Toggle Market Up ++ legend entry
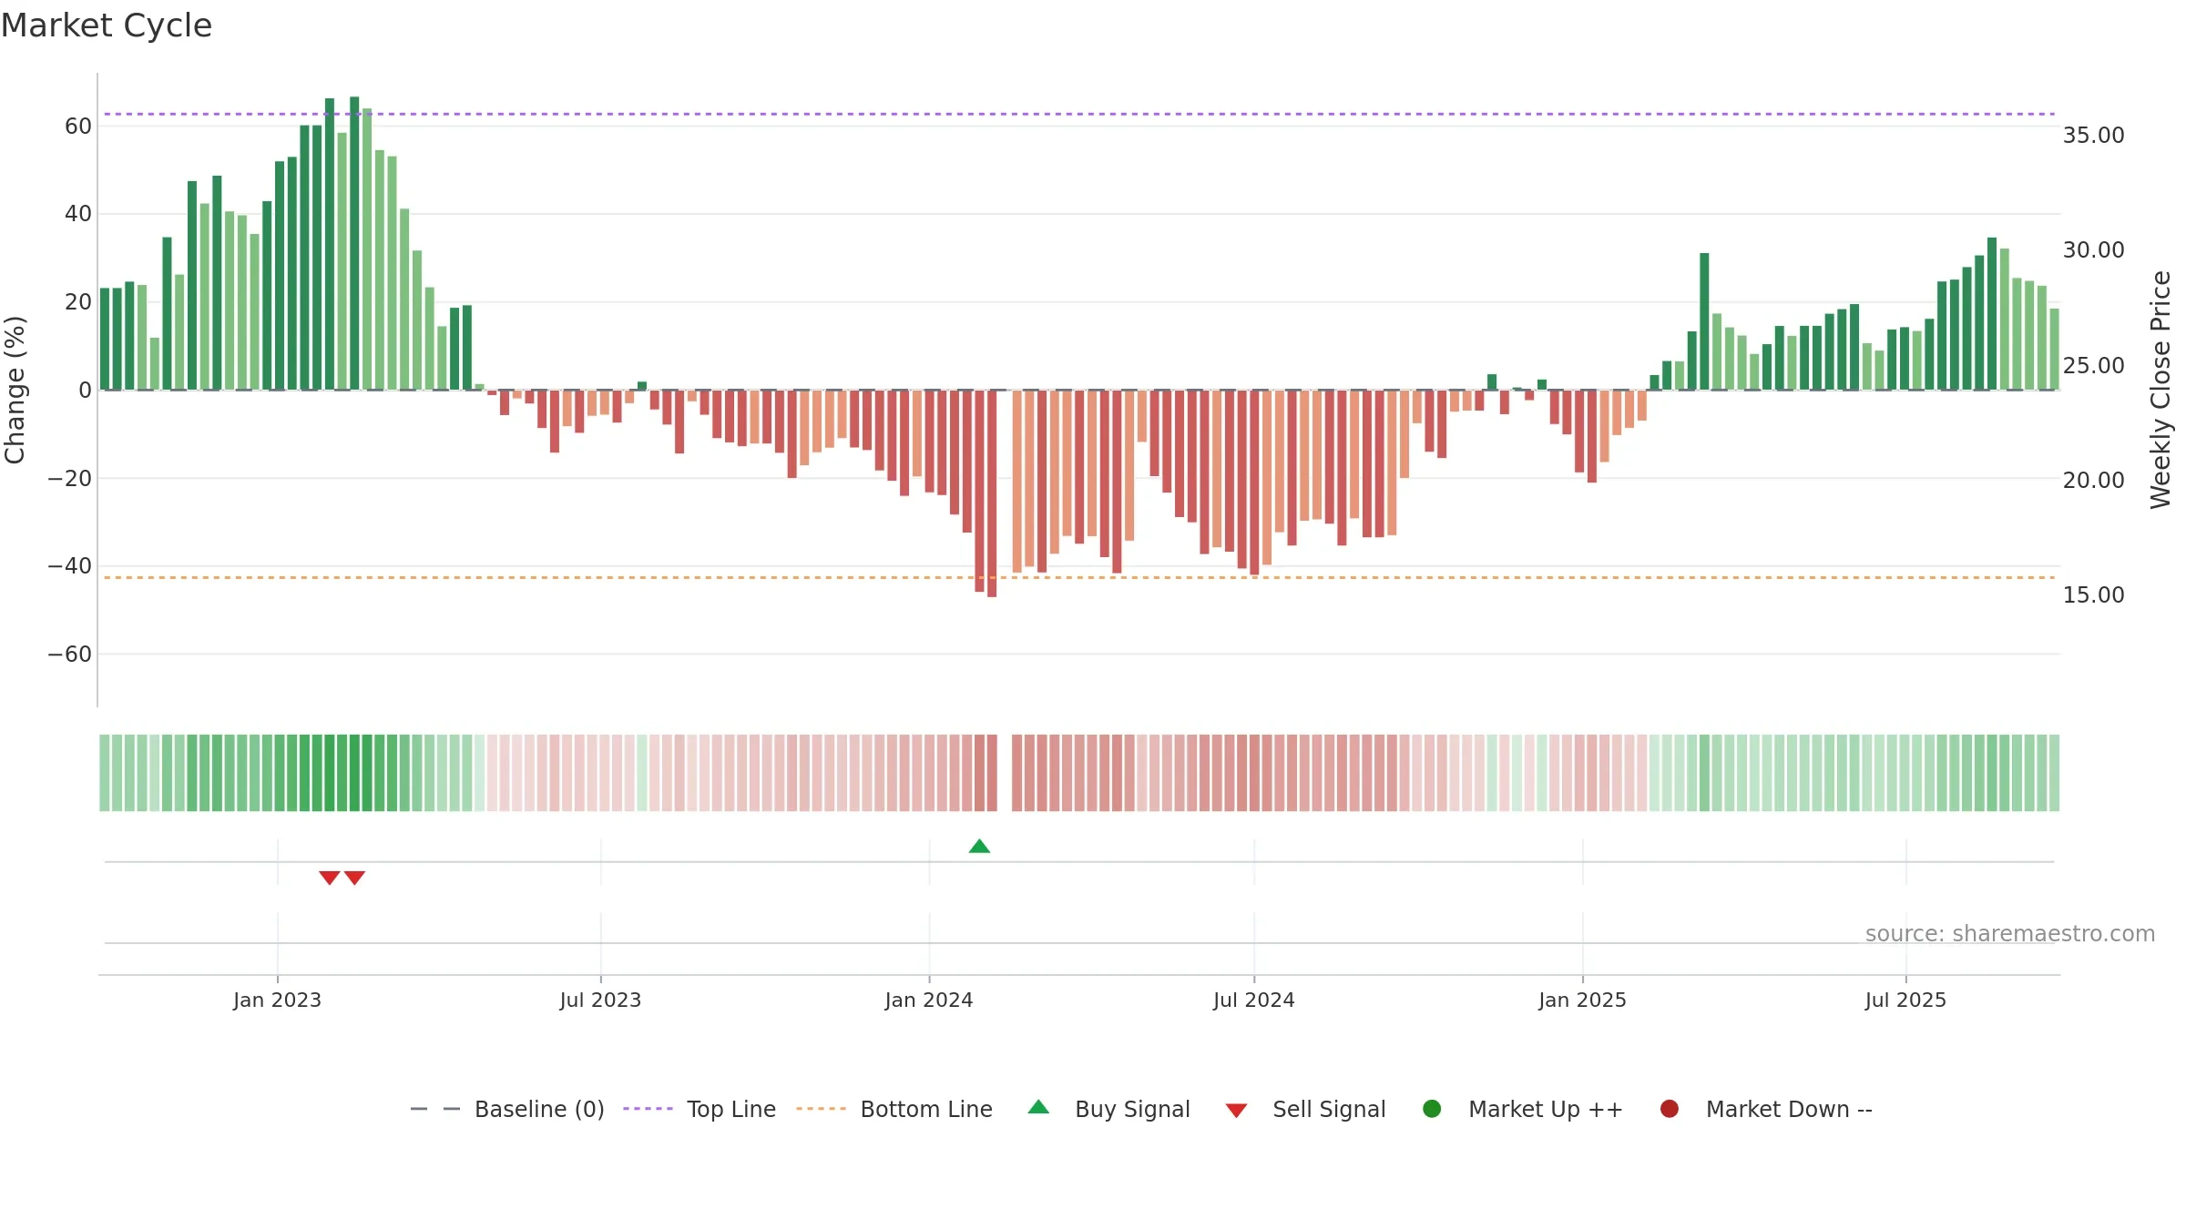The width and height of the screenshot is (2186, 1229). 1523,1109
